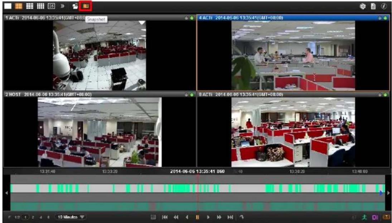392x223 pixels.
Task: Rewind playback fast
Action: pos(176,217)
